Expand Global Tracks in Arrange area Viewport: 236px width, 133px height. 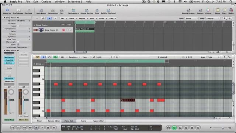click(x=34, y=25)
